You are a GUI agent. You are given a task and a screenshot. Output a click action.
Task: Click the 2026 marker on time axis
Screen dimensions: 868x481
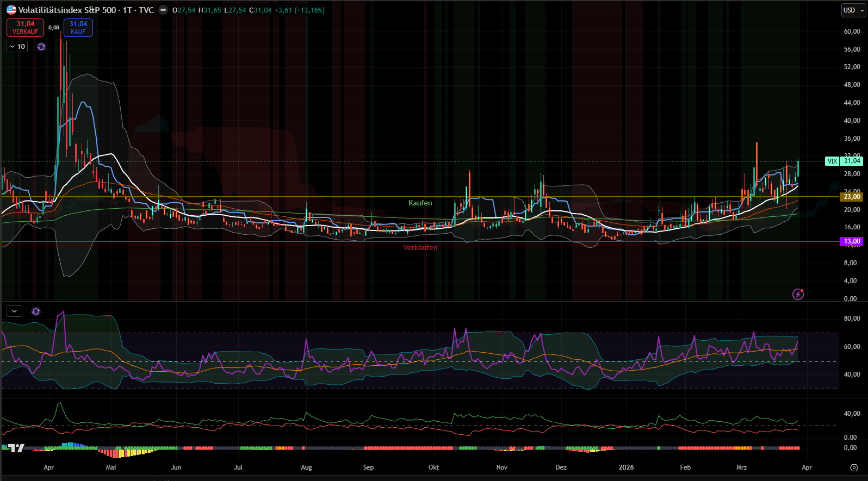point(626,467)
